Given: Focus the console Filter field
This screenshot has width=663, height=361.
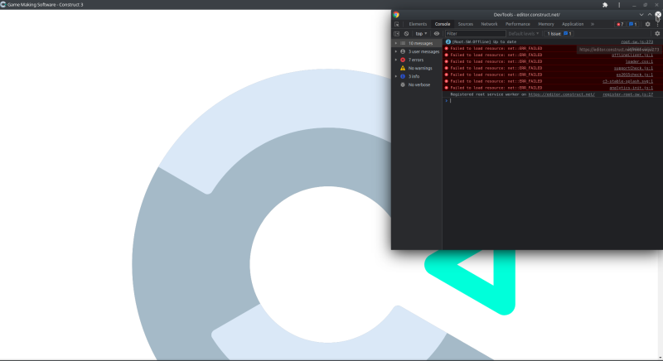Looking at the screenshot, I should point(475,34).
